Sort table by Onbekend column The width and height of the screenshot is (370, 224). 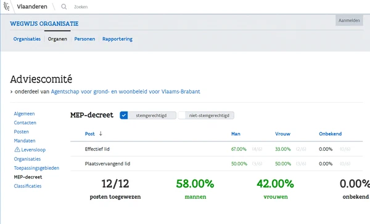coord(331,134)
